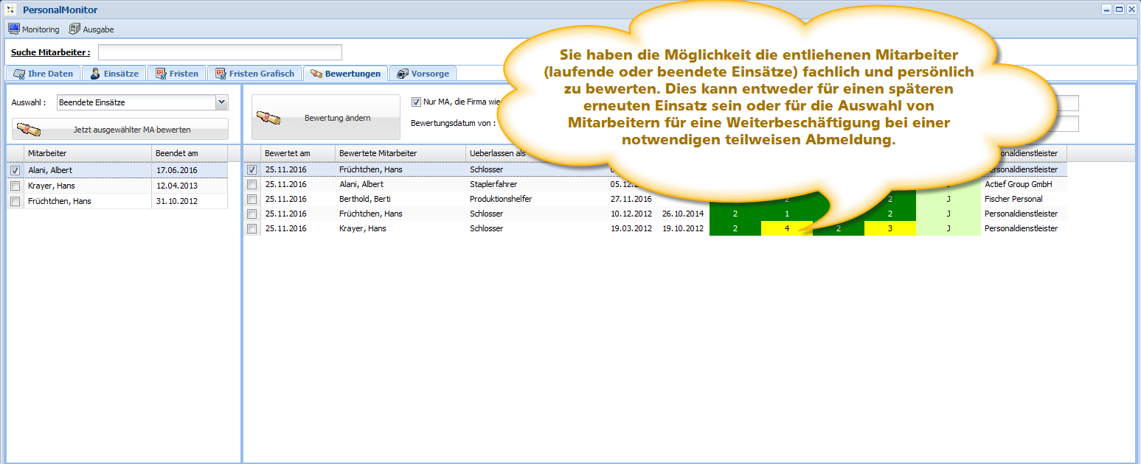
Task: Open the Auswahl dropdown arrow
Action: pyautogui.click(x=221, y=102)
